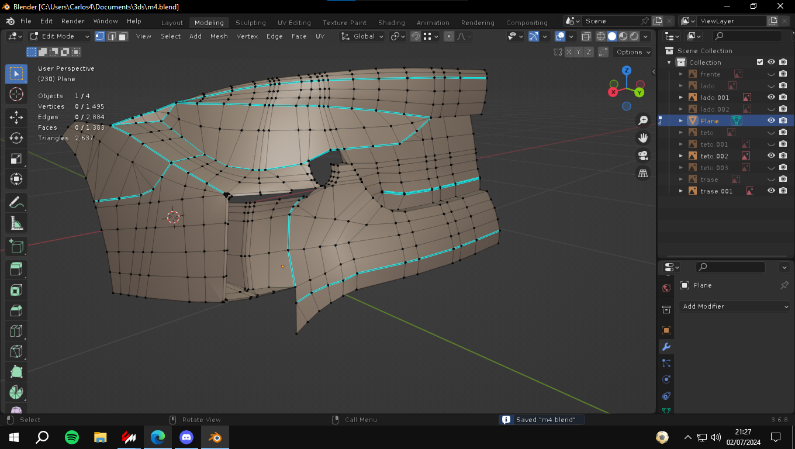Expand the Plane object in outliner
Viewport: 795px width, 449px height.
pos(681,121)
